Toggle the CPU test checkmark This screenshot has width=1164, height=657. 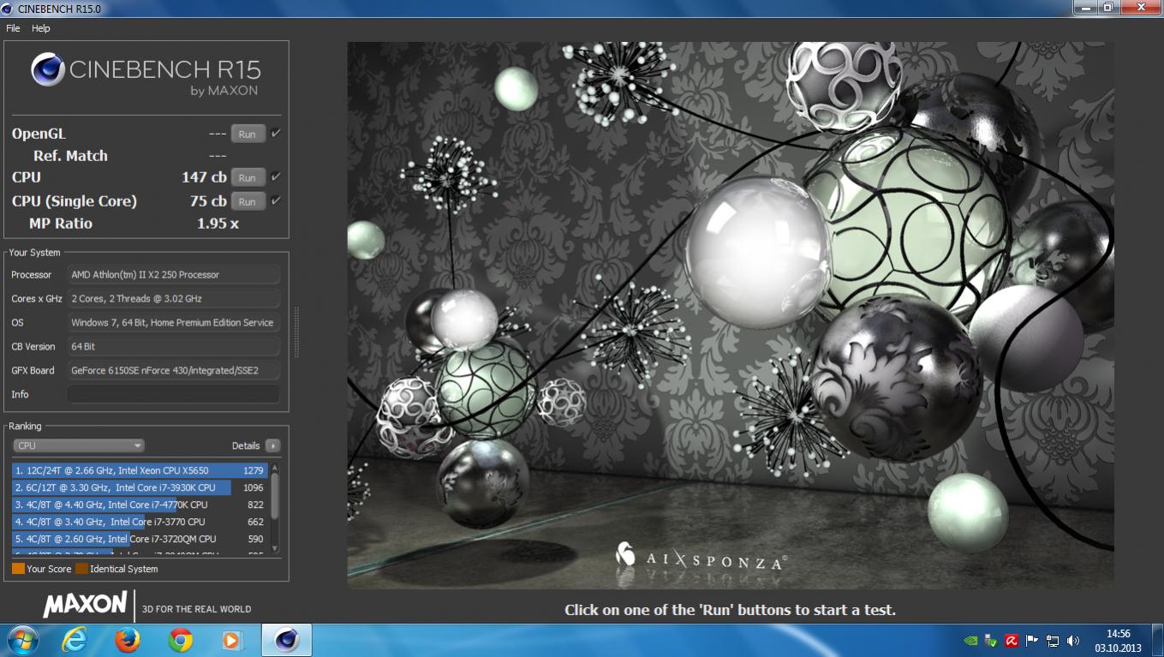tap(276, 177)
